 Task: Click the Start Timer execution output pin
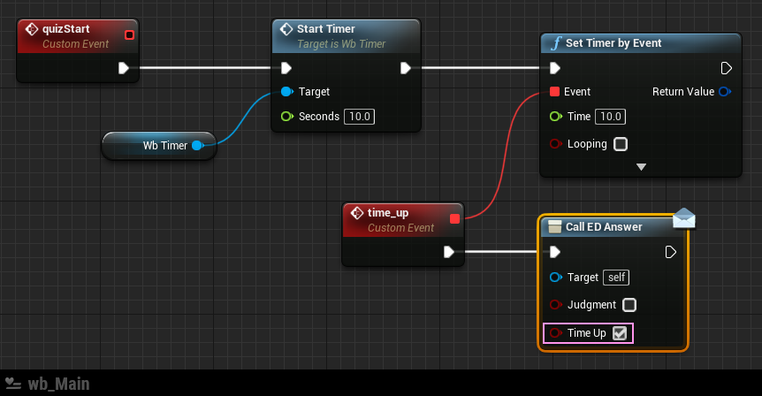coord(405,68)
